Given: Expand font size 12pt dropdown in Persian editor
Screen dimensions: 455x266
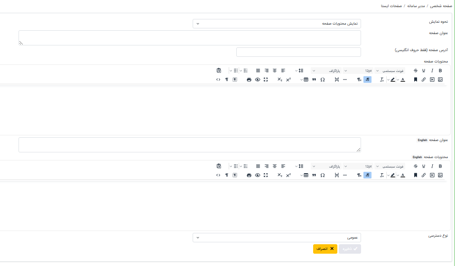Looking at the screenshot, I should point(358,71).
